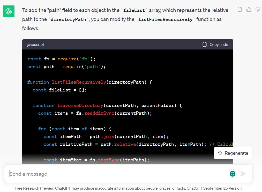Click the "Copy code" text label
The width and height of the screenshot is (262, 192).
coord(219,45)
